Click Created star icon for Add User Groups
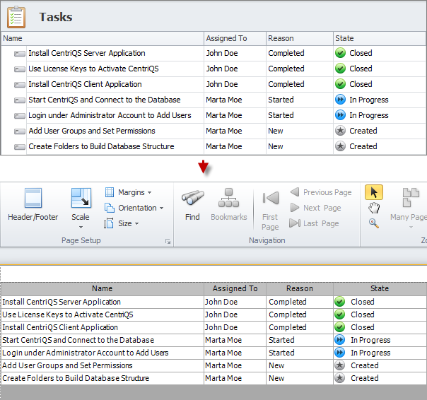The height and width of the screenshot is (400, 427). pos(340,131)
